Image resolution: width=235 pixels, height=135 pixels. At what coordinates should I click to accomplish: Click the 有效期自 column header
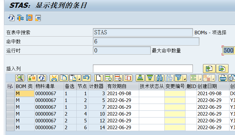123,86
